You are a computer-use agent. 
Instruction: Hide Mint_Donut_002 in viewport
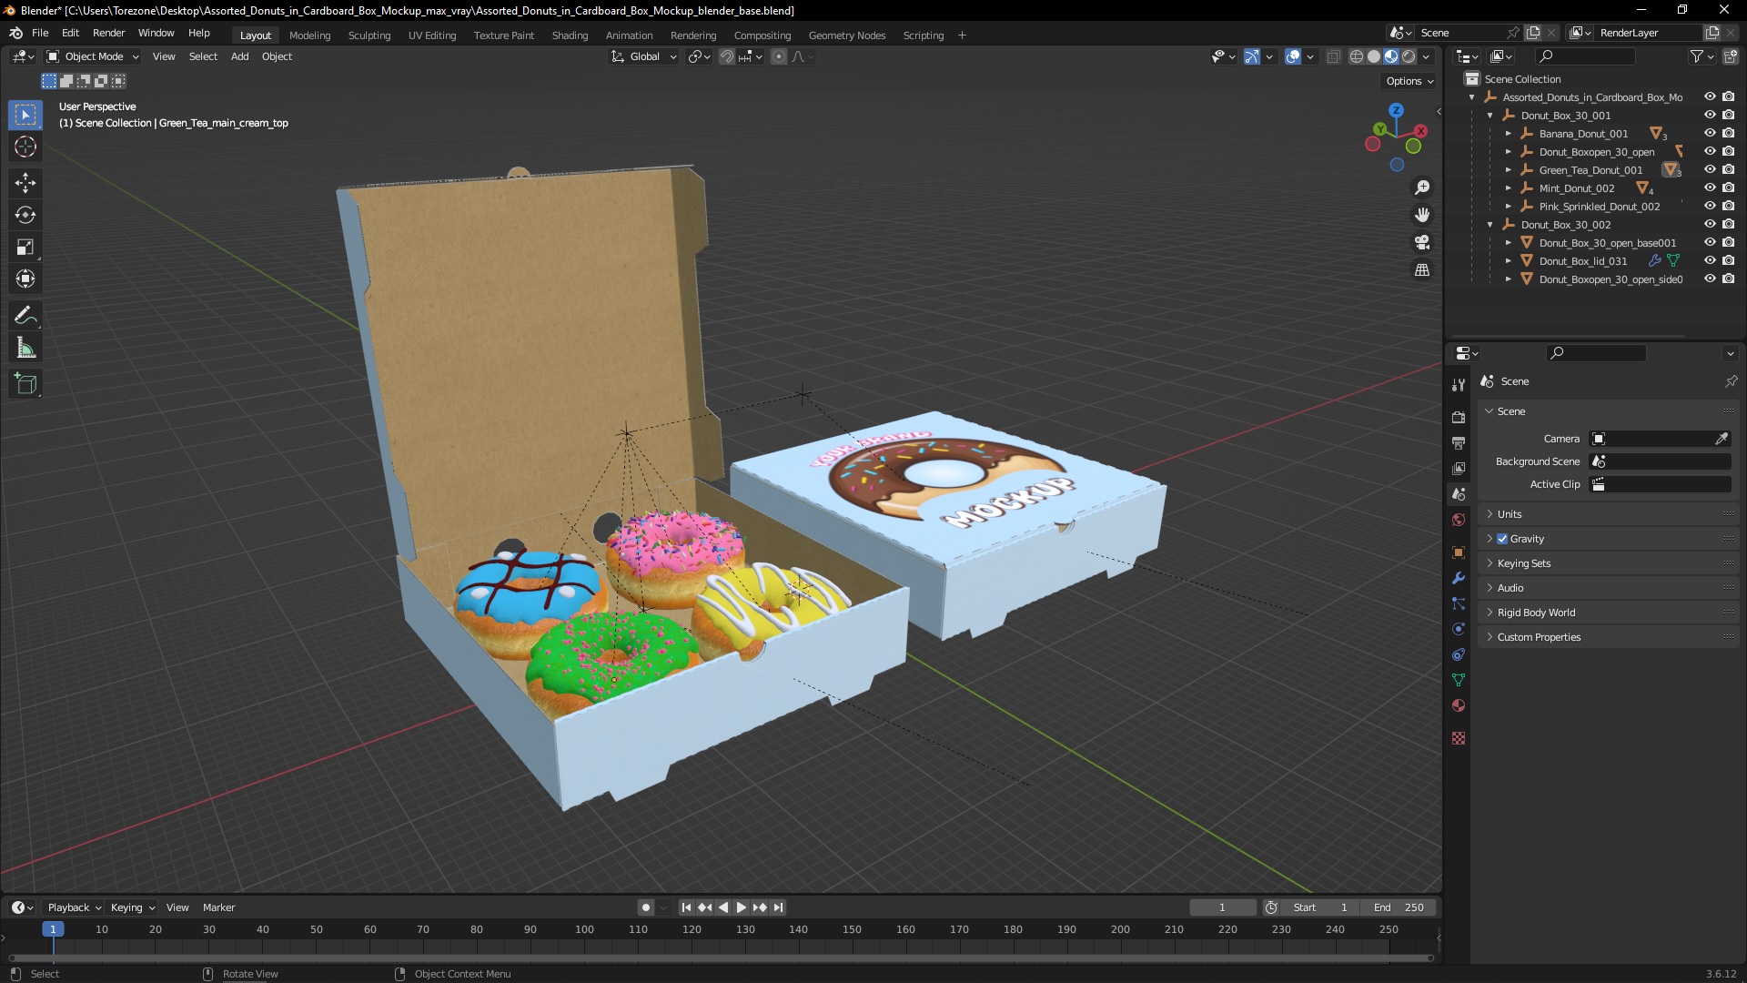pos(1710,187)
